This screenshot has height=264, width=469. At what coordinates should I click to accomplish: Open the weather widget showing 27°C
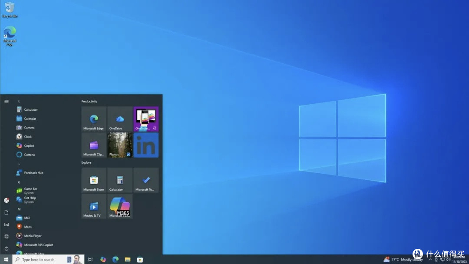[403, 260]
